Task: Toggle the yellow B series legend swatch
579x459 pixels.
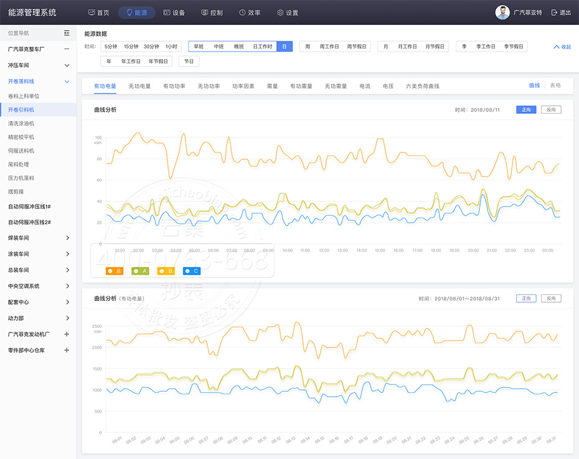Action: (166, 271)
